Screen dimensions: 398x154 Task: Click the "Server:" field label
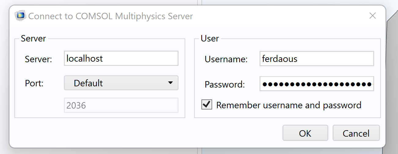coord(39,59)
